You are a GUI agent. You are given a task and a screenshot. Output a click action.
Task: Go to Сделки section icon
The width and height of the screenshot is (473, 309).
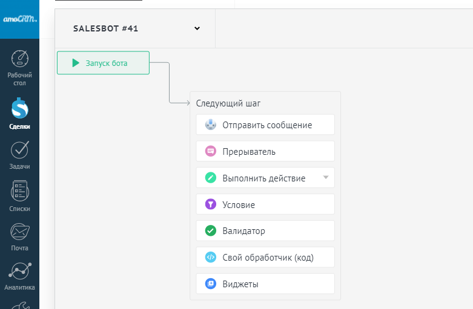[20, 108]
